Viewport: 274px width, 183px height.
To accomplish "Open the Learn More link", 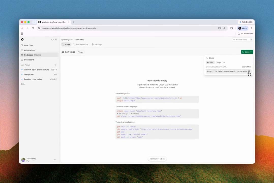I will (x=247, y=67).
